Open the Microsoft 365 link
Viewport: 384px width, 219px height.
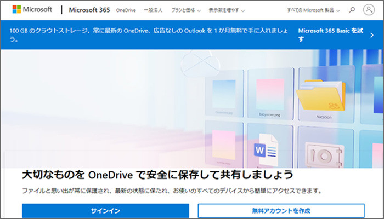click(x=89, y=10)
